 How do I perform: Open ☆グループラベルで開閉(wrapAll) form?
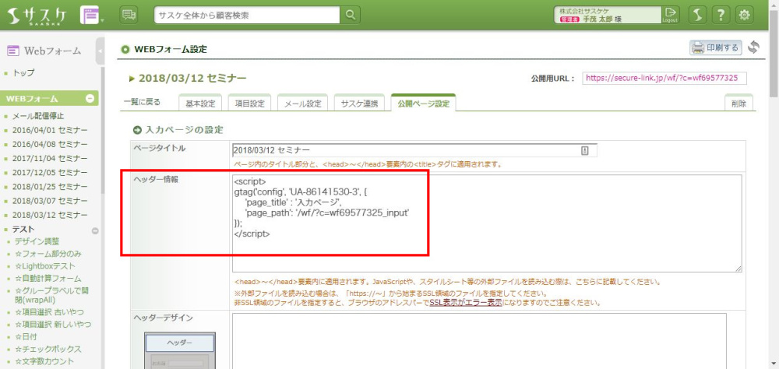click(x=52, y=295)
